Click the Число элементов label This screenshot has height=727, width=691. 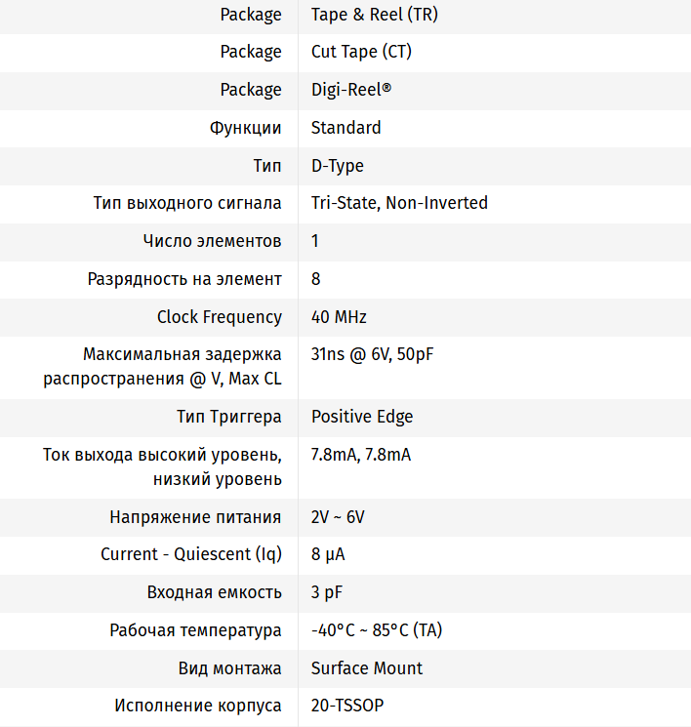(x=212, y=241)
